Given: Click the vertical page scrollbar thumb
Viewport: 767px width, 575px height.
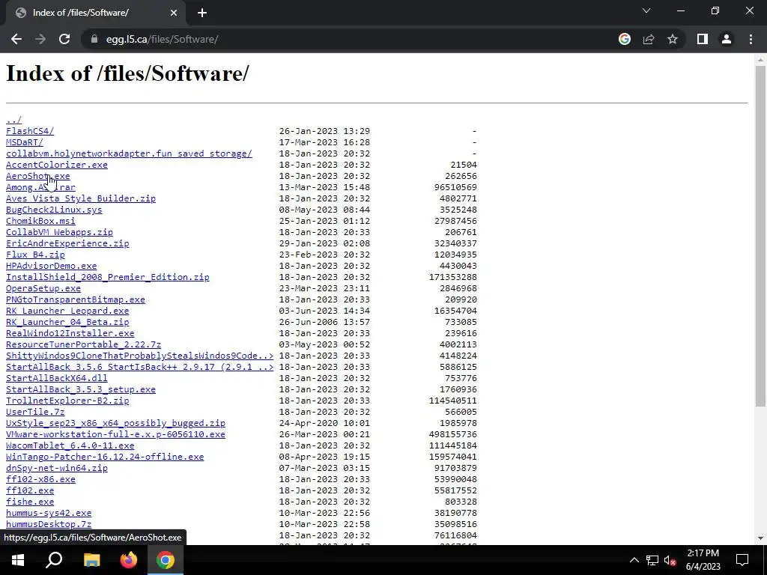Looking at the screenshot, I should (760, 236).
